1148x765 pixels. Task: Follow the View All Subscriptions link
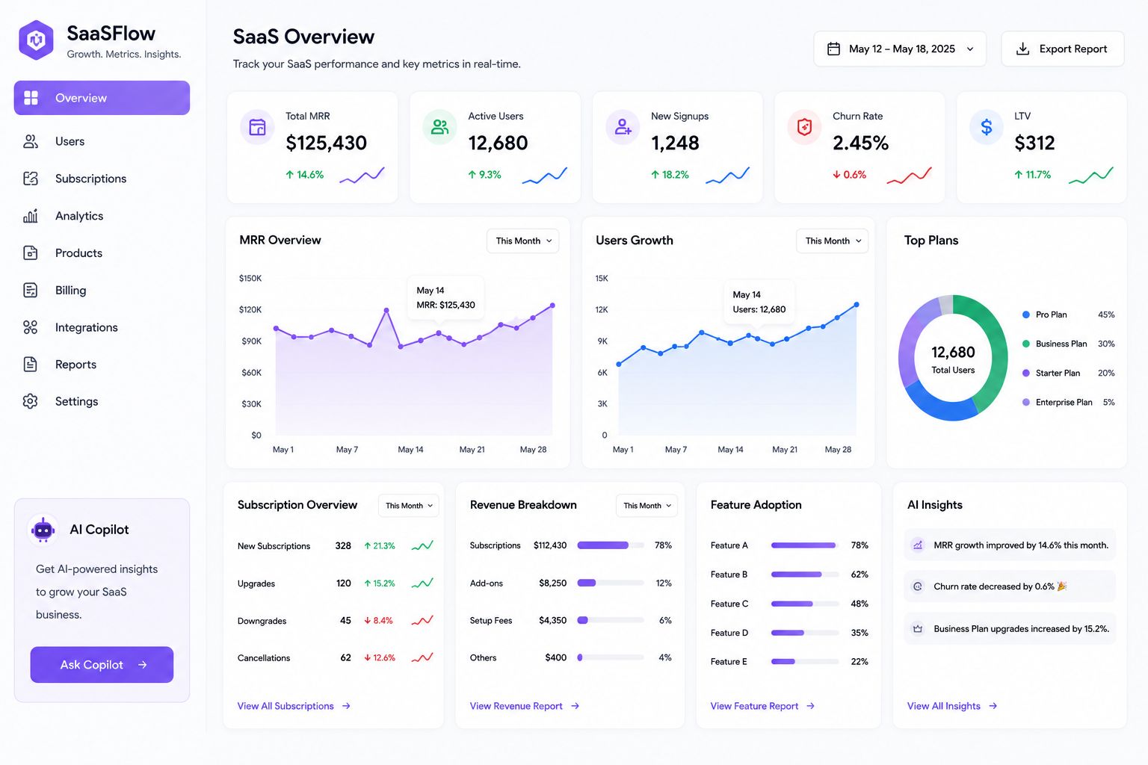(x=294, y=706)
